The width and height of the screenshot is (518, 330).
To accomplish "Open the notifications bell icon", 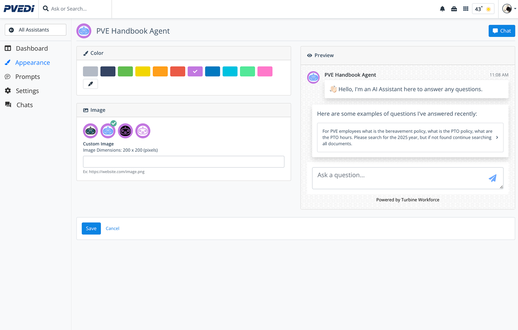I will 442,8.
